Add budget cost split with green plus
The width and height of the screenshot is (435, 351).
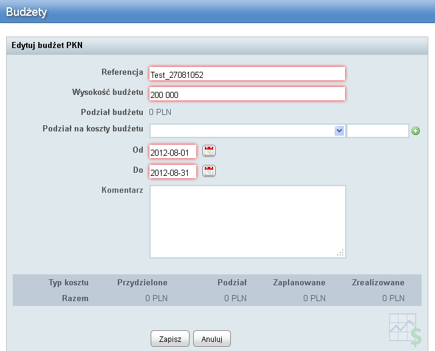[416, 131]
